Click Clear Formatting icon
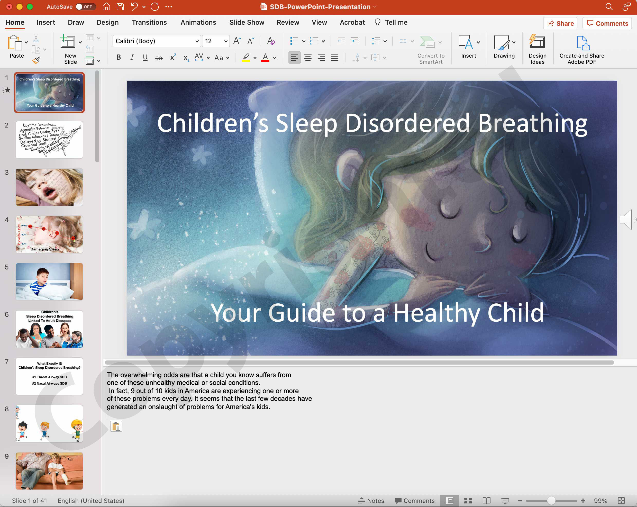 click(x=271, y=41)
